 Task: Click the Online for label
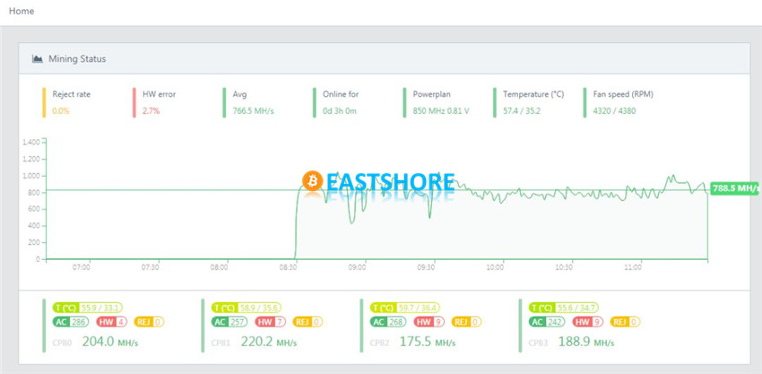(x=341, y=94)
